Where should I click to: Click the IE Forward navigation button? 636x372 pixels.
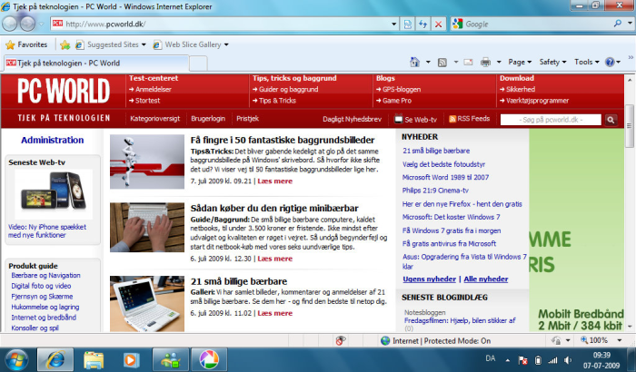click(x=27, y=24)
